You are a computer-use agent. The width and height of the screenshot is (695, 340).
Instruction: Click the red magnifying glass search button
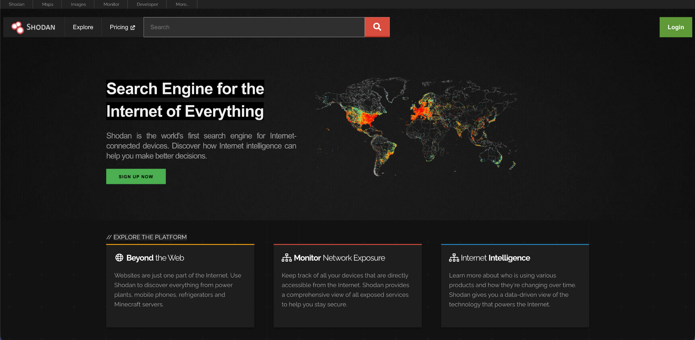point(377,27)
